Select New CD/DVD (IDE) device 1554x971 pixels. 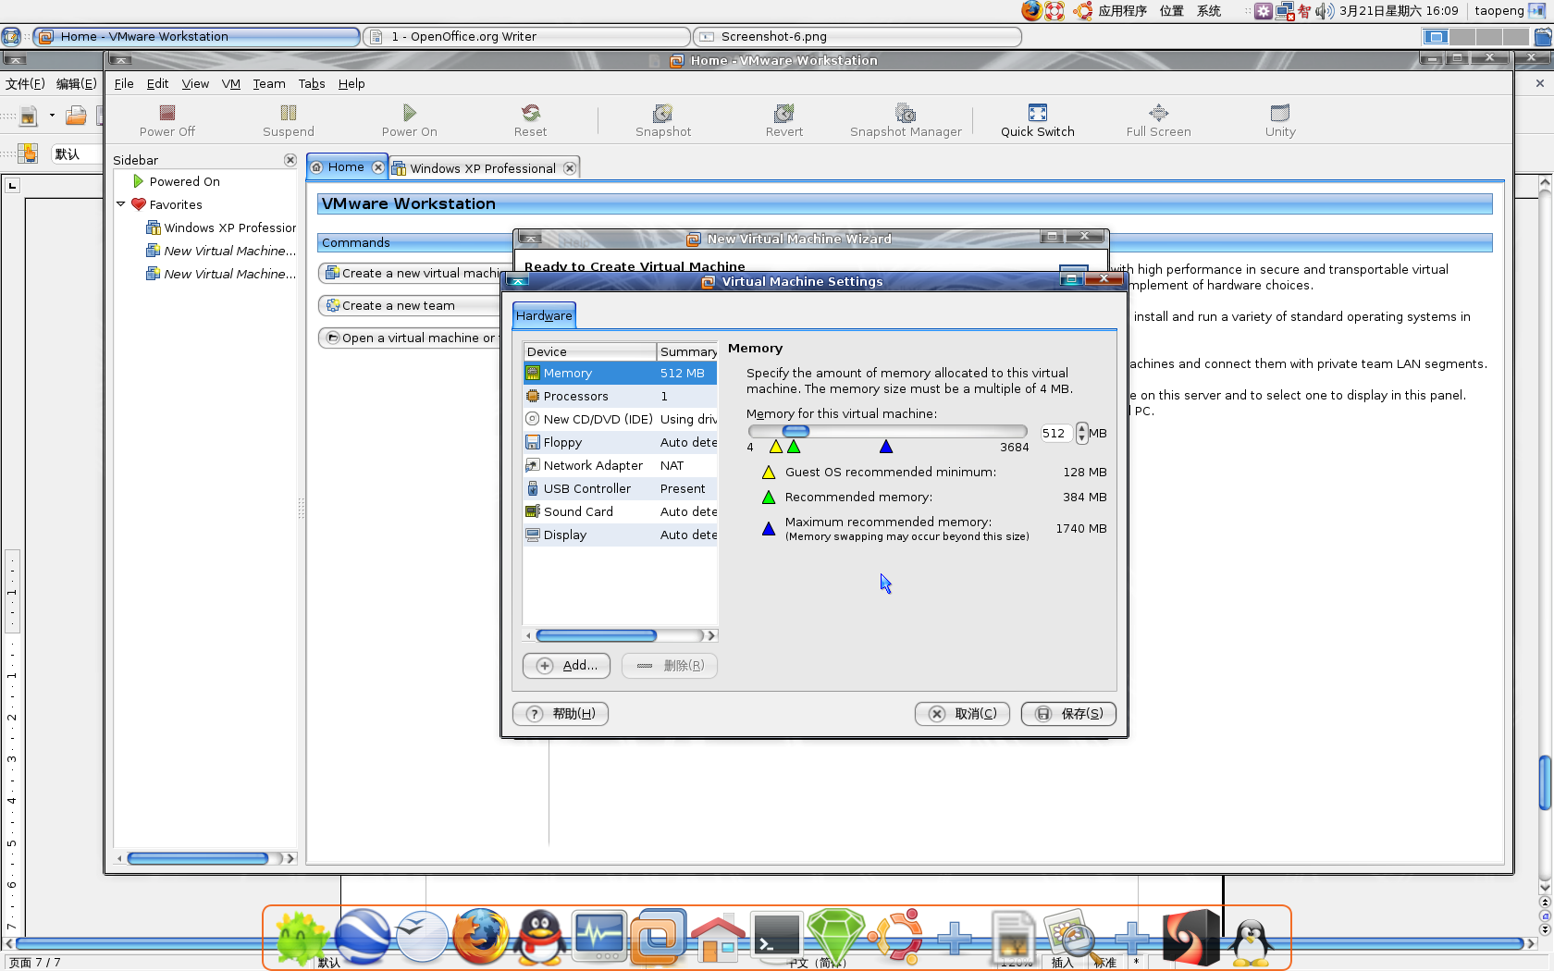click(620, 419)
